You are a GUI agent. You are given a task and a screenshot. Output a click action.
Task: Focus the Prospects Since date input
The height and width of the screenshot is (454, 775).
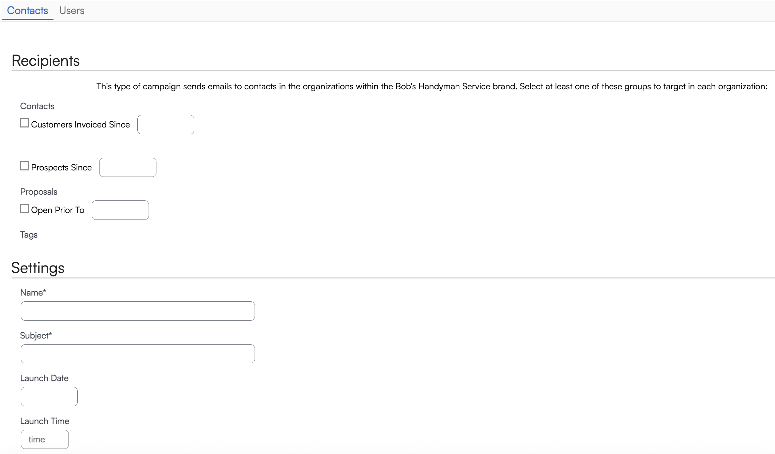(x=127, y=167)
